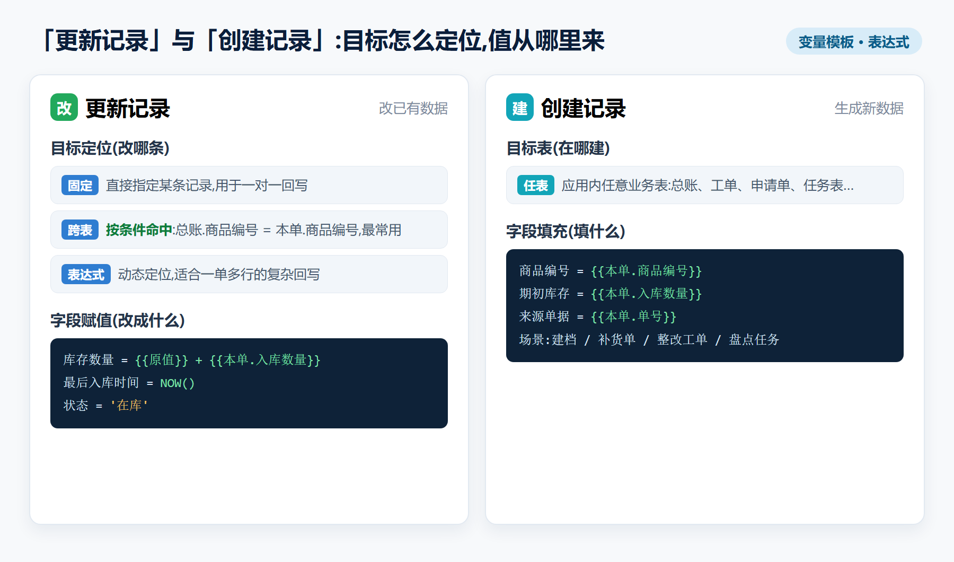Click the teal 建 icon beside 创建记录

coord(520,107)
